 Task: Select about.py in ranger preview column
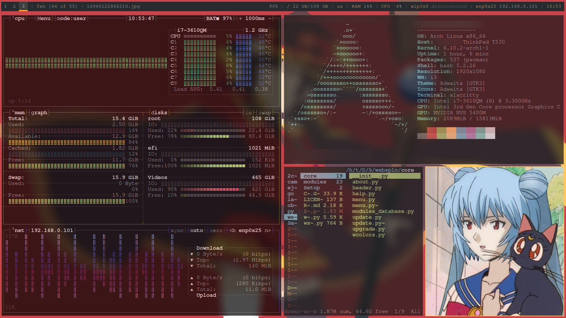coord(365,182)
